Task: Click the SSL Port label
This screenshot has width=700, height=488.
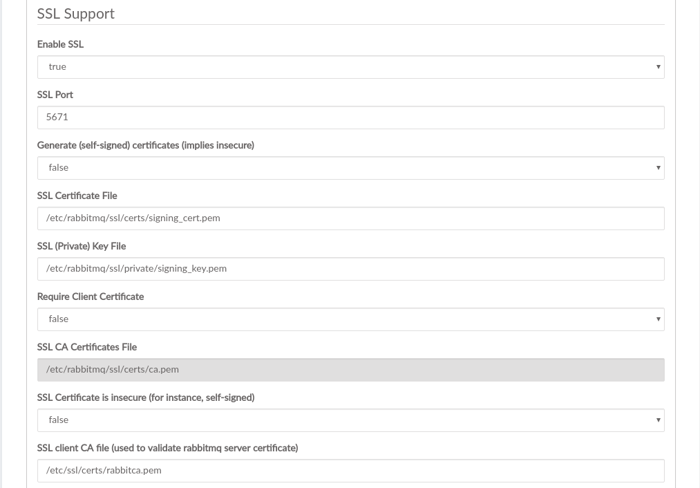Action: tap(55, 95)
